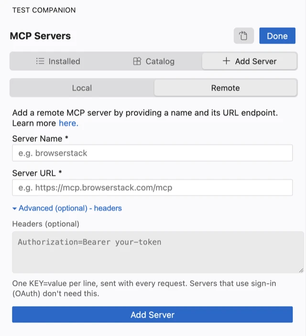Collapse the Advanced (optional) - headers section

[x=67, y=208]
